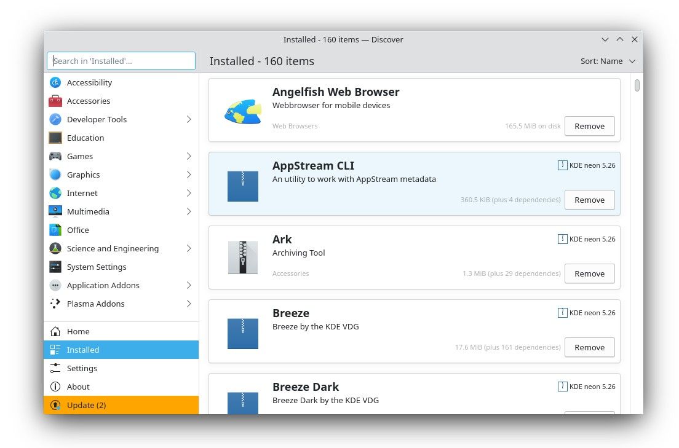This screenshot has width=679, height=448.
Task: Select the Games controller icon
Action: pos(55,156)
